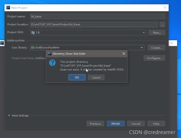
Task: Click IntelliJ icon of the background window
Action: [2, 43]
